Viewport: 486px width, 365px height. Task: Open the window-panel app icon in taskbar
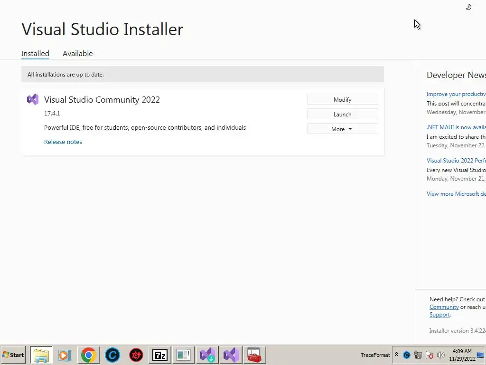(184, 355)
